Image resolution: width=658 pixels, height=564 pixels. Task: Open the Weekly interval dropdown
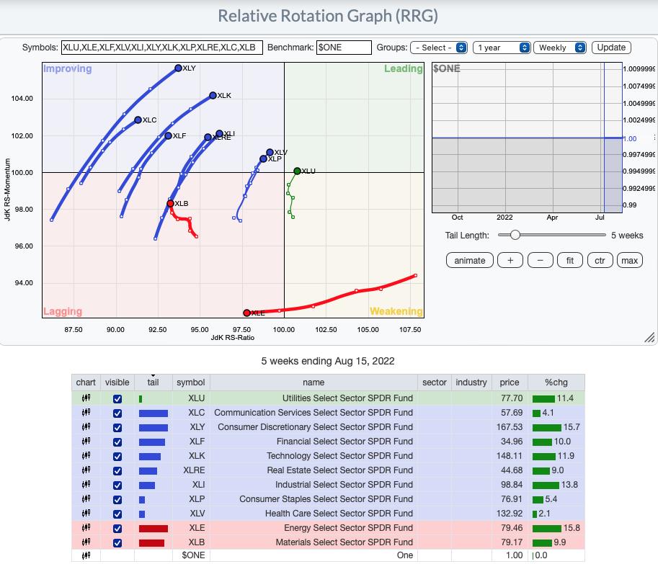coord(560,48)
